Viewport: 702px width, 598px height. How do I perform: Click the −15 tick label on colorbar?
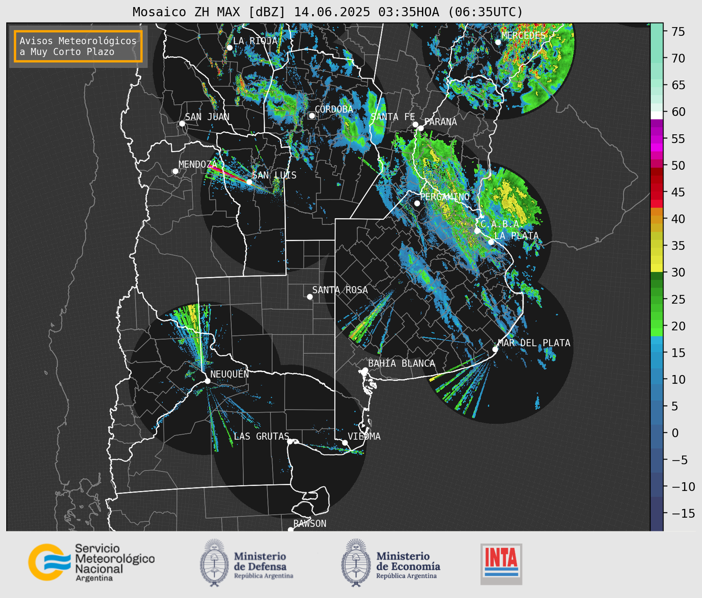[x=683, y=513]
